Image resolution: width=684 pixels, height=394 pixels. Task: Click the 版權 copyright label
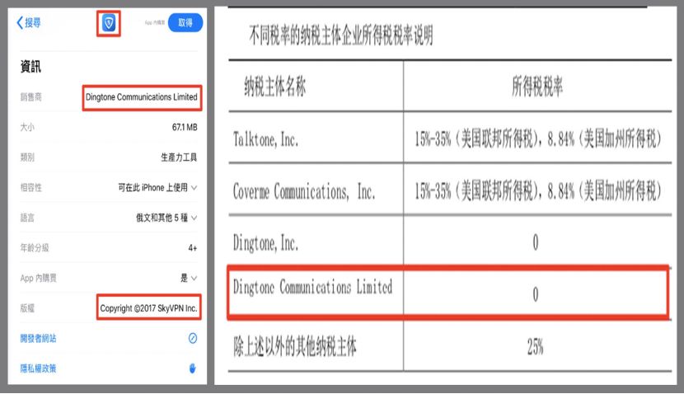click(x=27, y=308)
